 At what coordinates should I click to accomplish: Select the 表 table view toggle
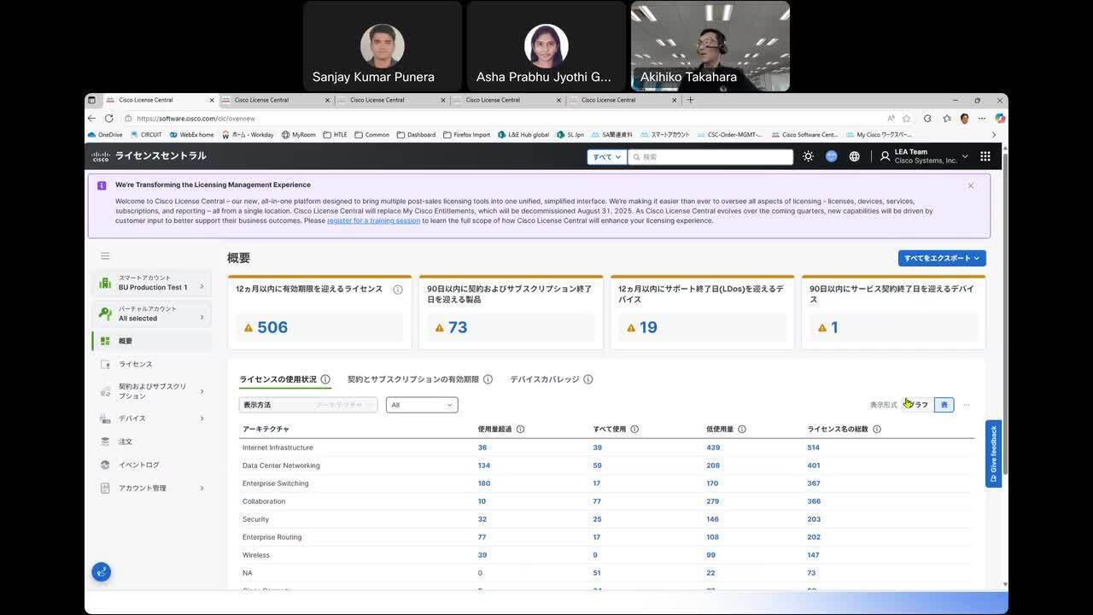coord(944,405)
